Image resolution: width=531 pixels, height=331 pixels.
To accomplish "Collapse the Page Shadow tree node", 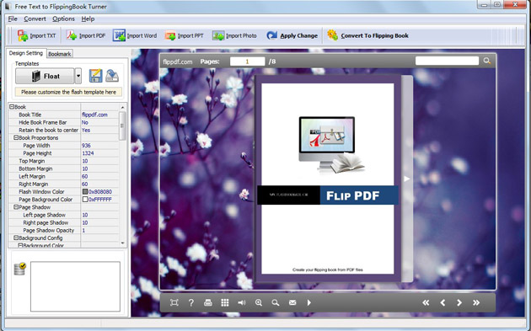I will 16,207.
